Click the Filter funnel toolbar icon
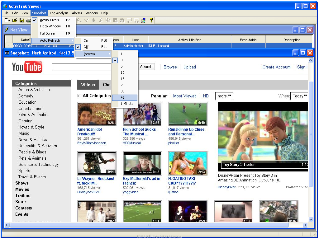319x239 pixels. point(86,20)
